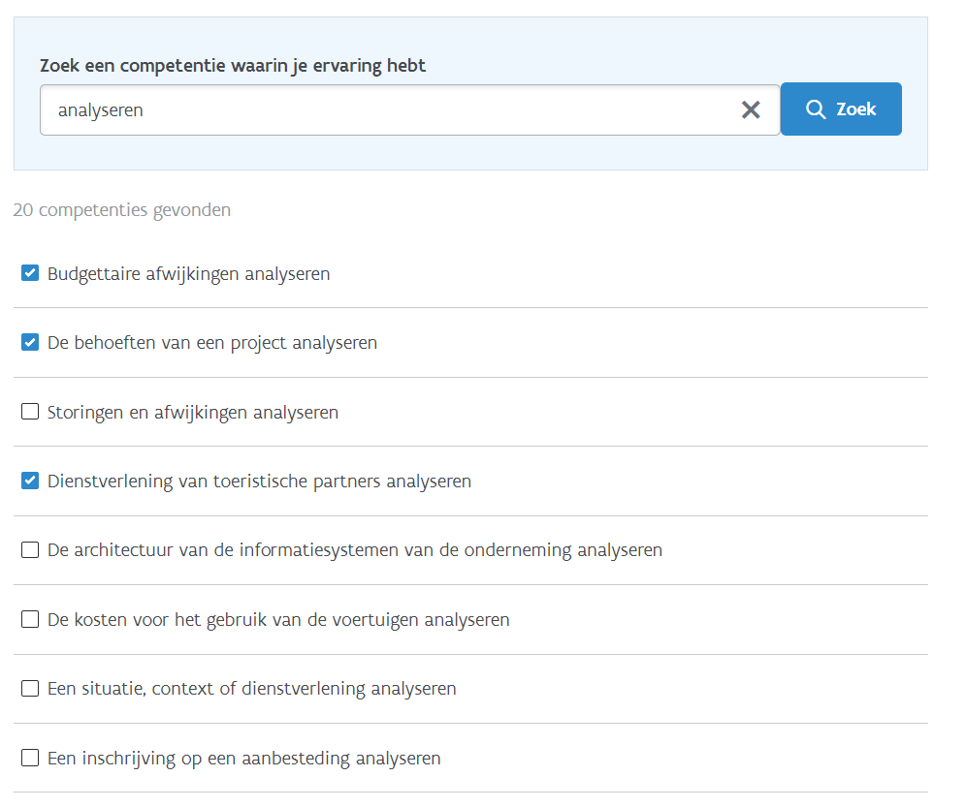Check Een inschrijving op een aanbesteding analyseren
The width and height of the screenshot is (966, 808).
(30, 758)
